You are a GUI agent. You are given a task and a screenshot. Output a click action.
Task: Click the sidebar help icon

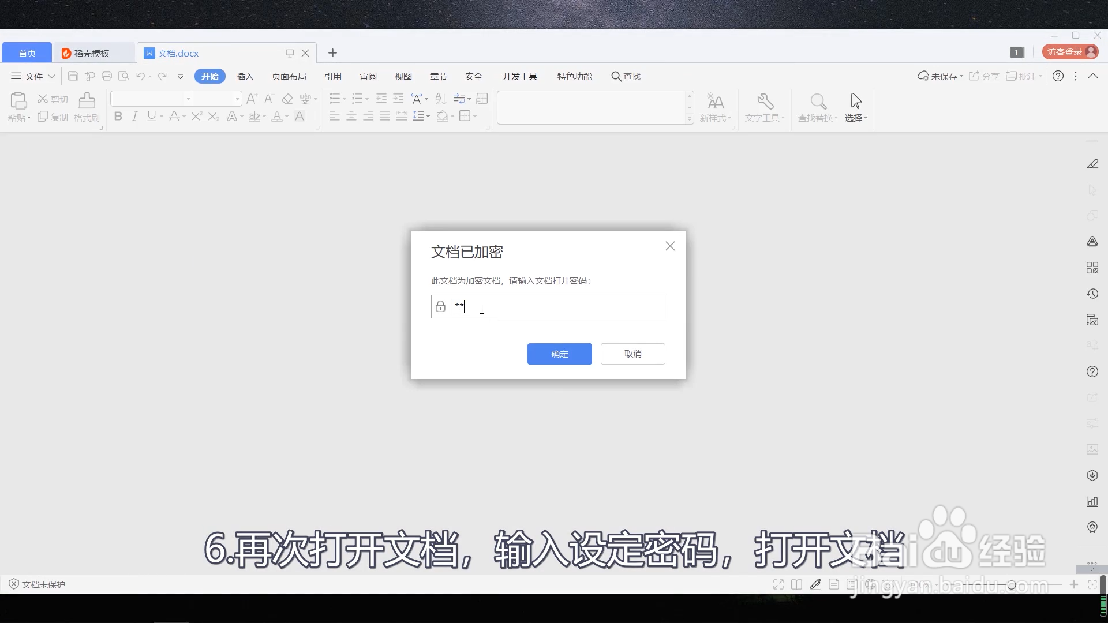point(1092,371)
